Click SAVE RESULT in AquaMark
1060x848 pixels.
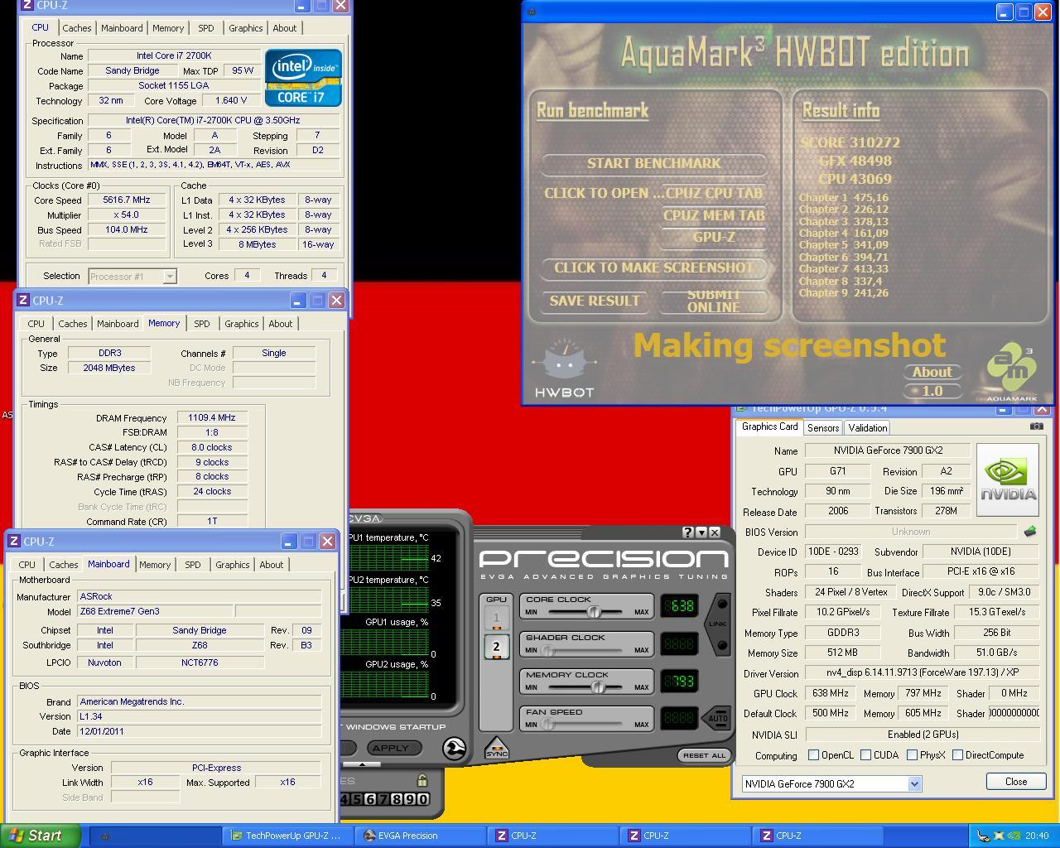(x=595, y=301)
